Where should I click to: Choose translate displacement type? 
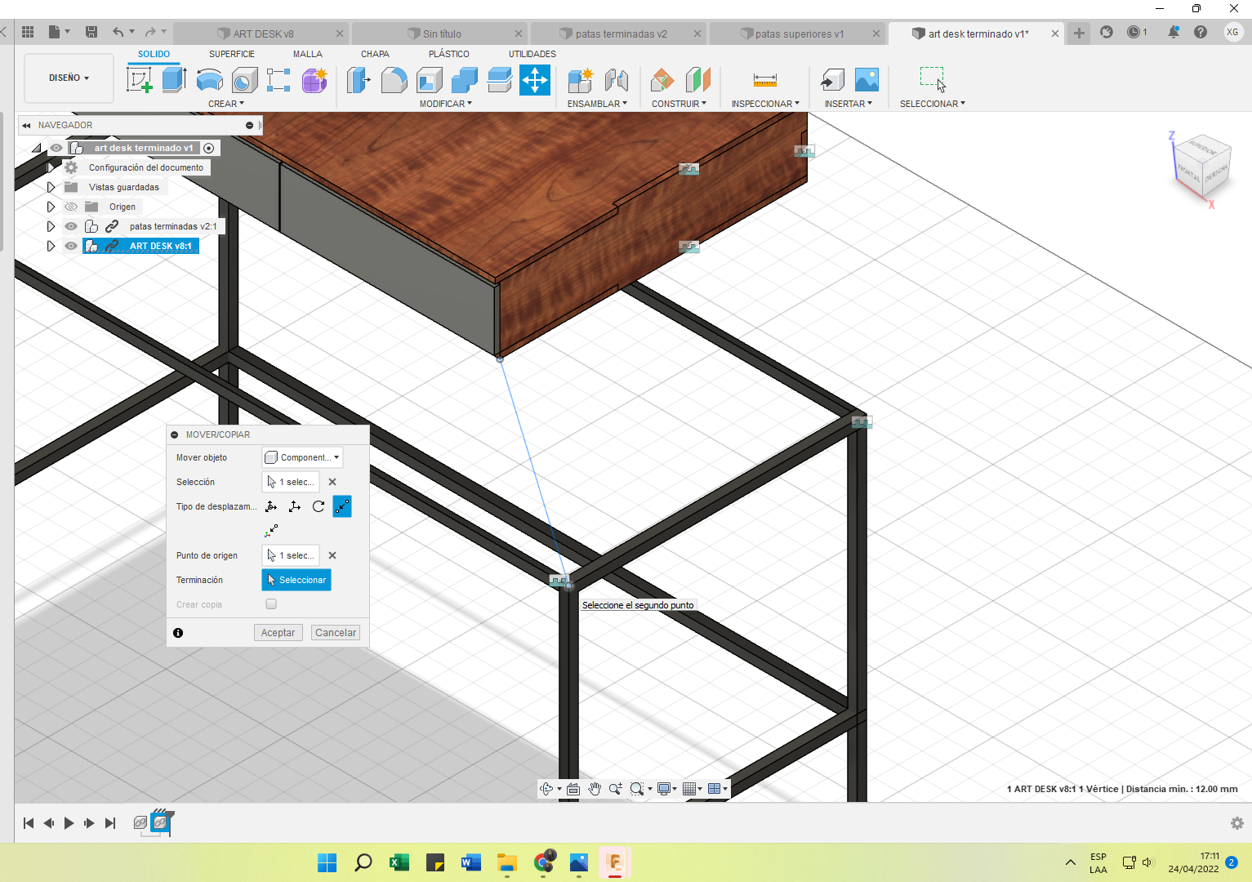pyautogui.click(x=295, y=506)
